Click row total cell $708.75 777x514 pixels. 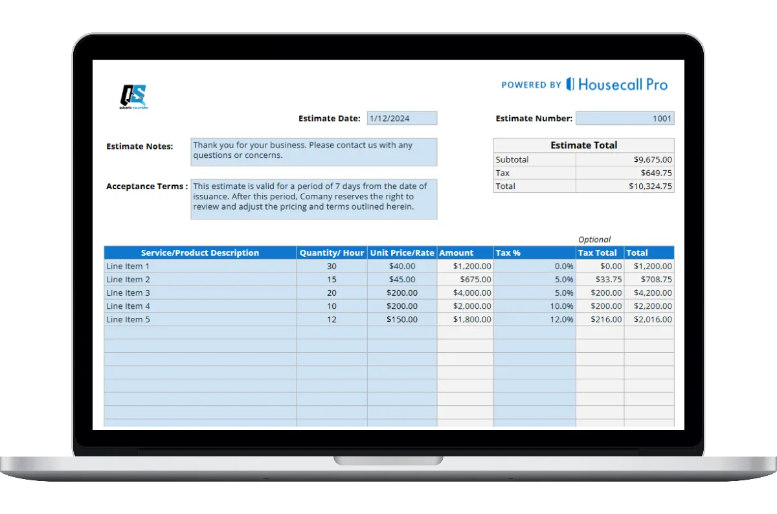[x=649, y=280]
